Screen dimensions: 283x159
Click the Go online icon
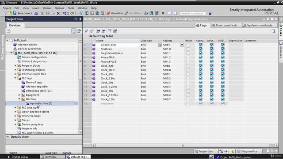click(x=108, y=13)
